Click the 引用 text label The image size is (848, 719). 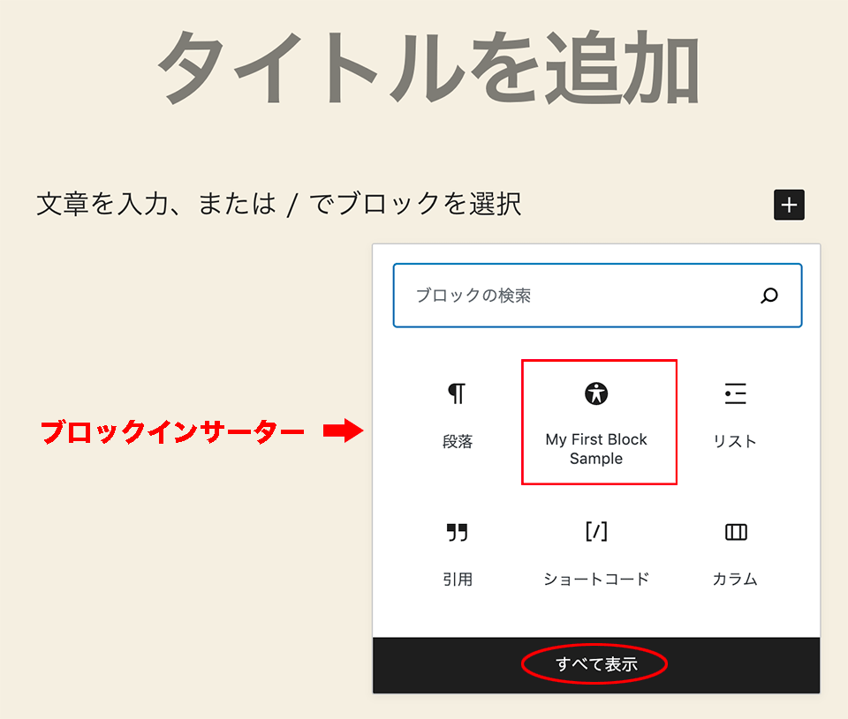pos(458,580)
